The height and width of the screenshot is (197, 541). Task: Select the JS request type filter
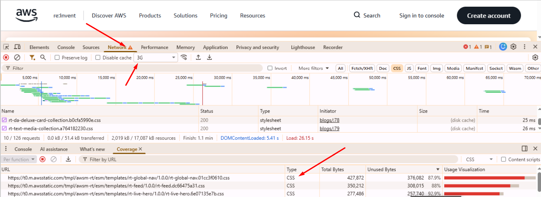coord(409,68)
